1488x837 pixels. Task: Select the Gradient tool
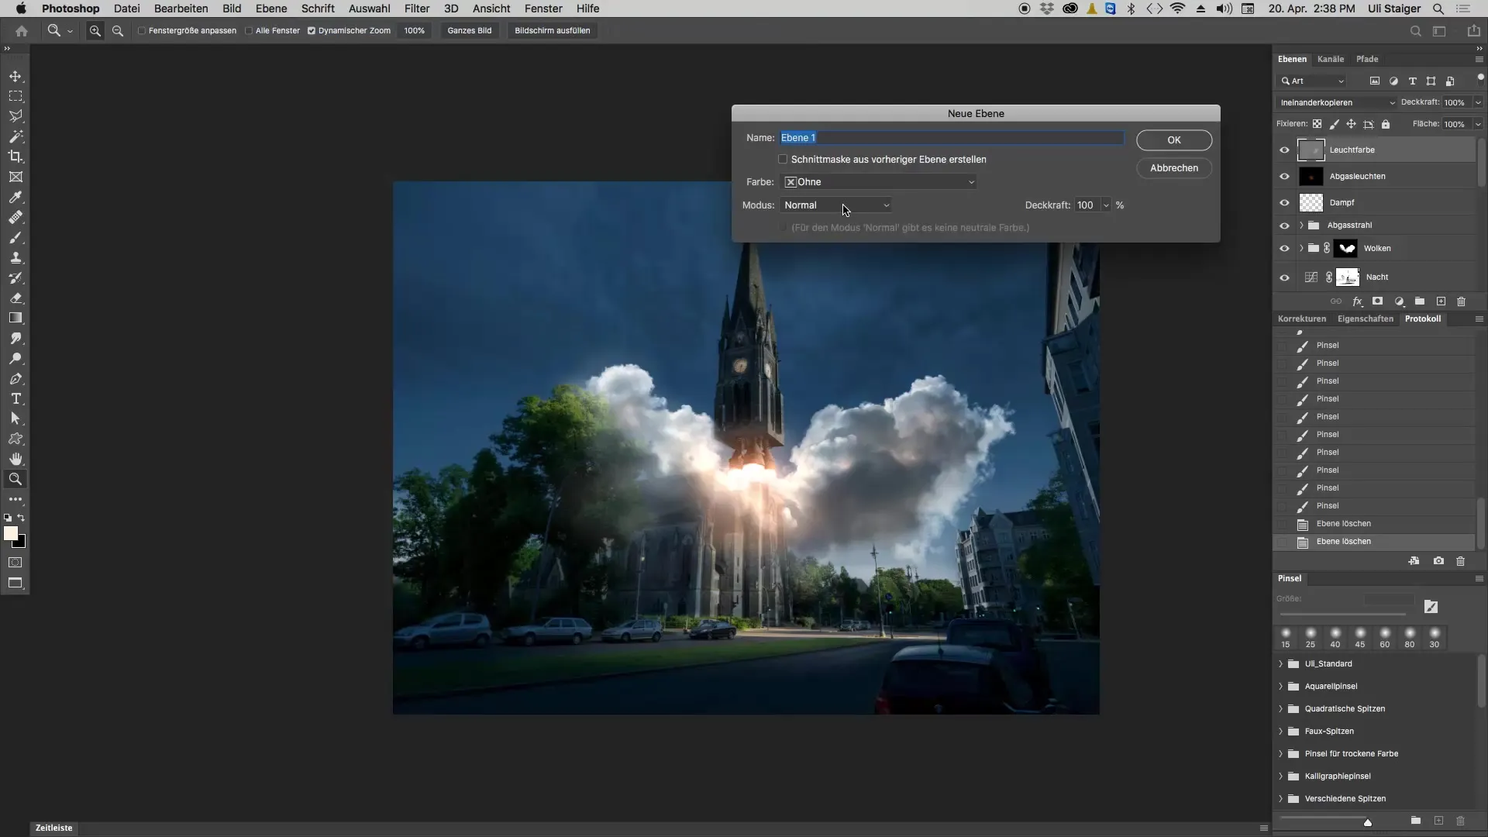[x=15, y=318]
